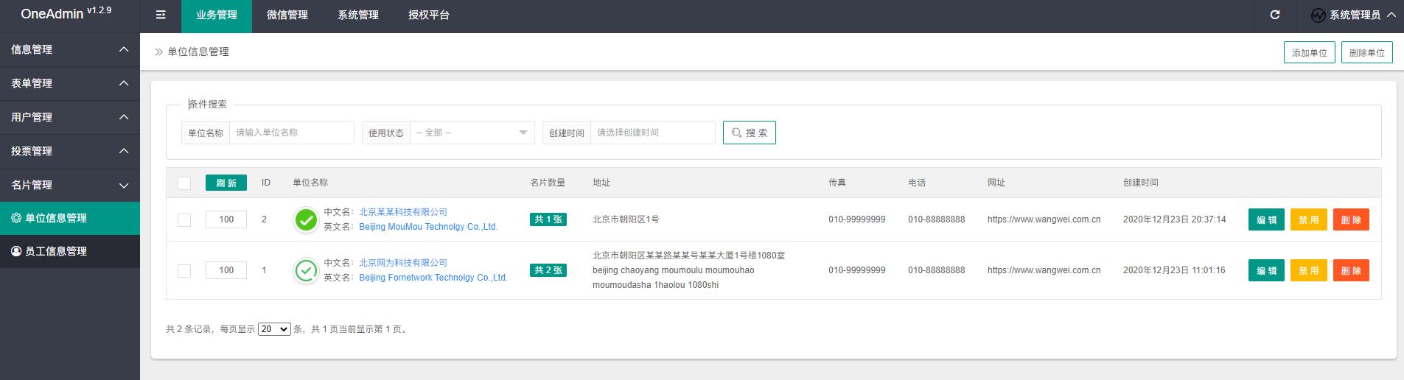Screen dimensions: 1404x380
Task: Open 单位信息管理 in the sidebar
Action: coord(70,218)
